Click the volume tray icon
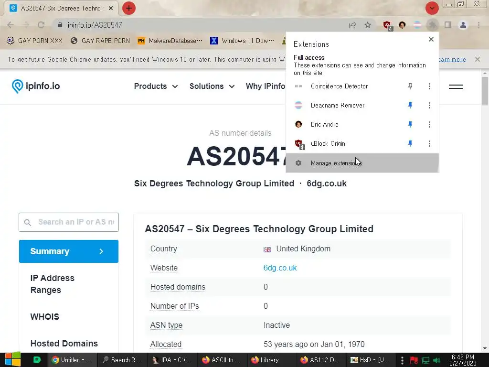The width and height of the screenshot is (489, 367). (x=436, y=360)
